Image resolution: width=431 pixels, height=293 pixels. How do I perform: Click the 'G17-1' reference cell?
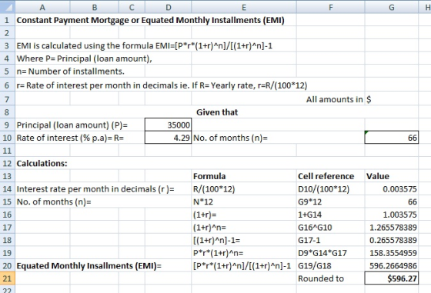309,240
